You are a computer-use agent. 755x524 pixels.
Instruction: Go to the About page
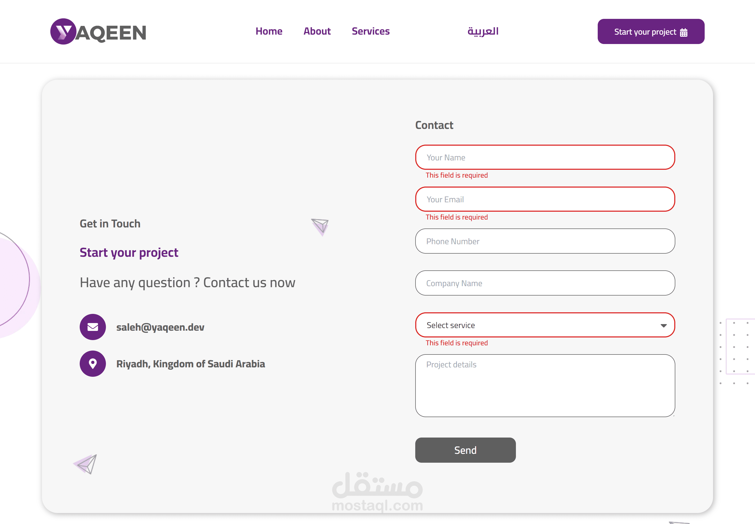tap(317, 31)
